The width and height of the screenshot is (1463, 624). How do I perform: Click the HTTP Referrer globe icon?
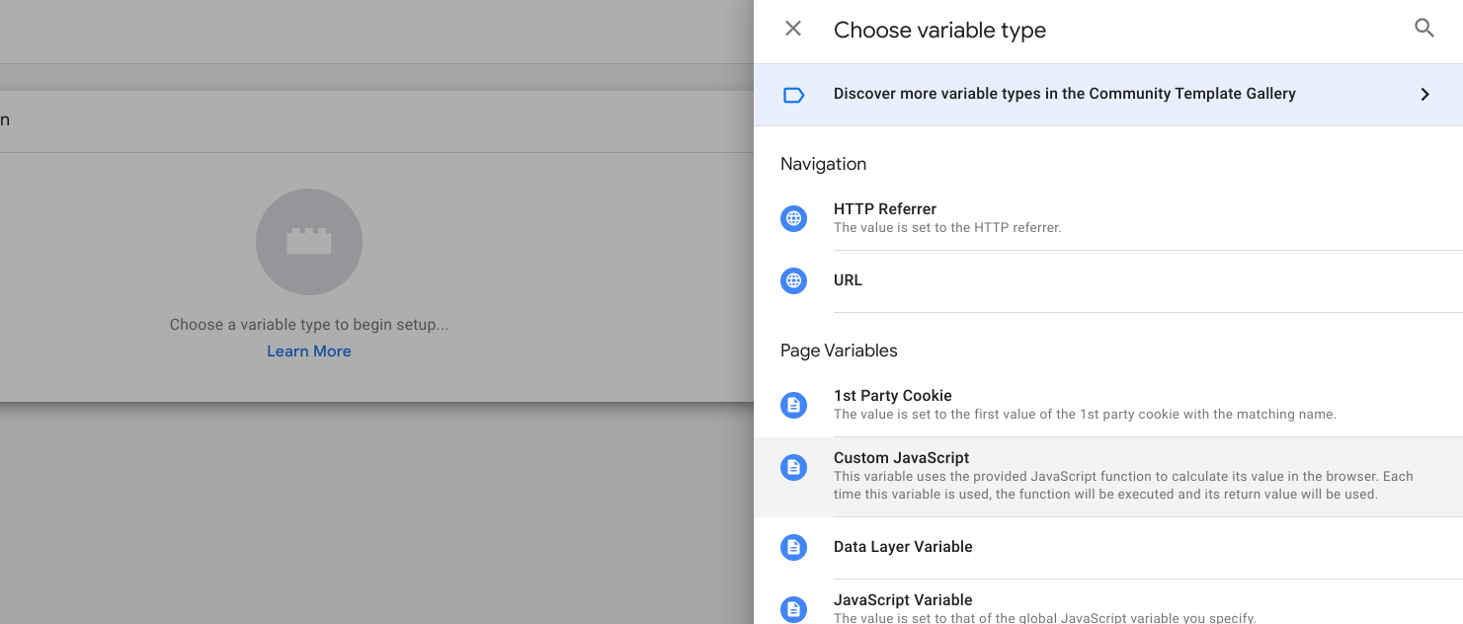(x=793, y=218)
